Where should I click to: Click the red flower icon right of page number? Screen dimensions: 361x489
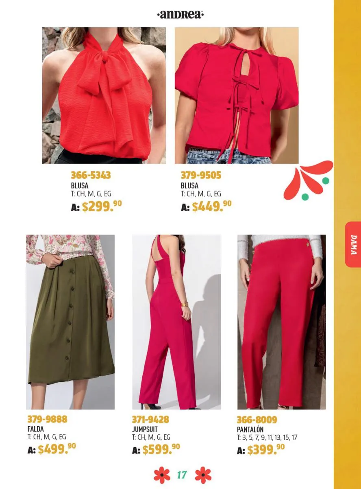coord(203,475)
